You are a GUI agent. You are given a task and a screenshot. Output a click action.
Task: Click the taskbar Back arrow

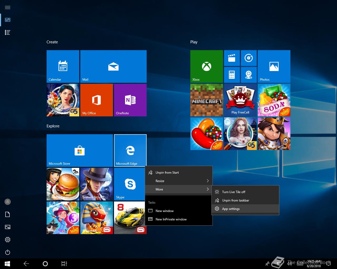[26, 264]
